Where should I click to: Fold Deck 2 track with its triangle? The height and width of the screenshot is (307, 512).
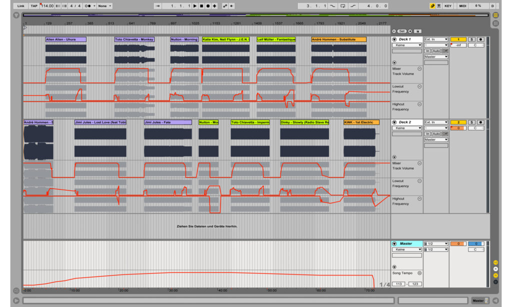(394, 122)
